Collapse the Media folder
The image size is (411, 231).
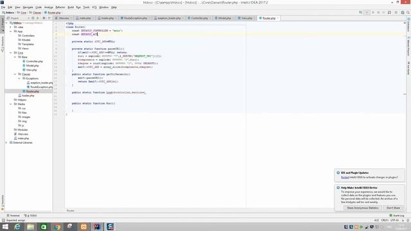pyautogui.click(x=11, y=104)
